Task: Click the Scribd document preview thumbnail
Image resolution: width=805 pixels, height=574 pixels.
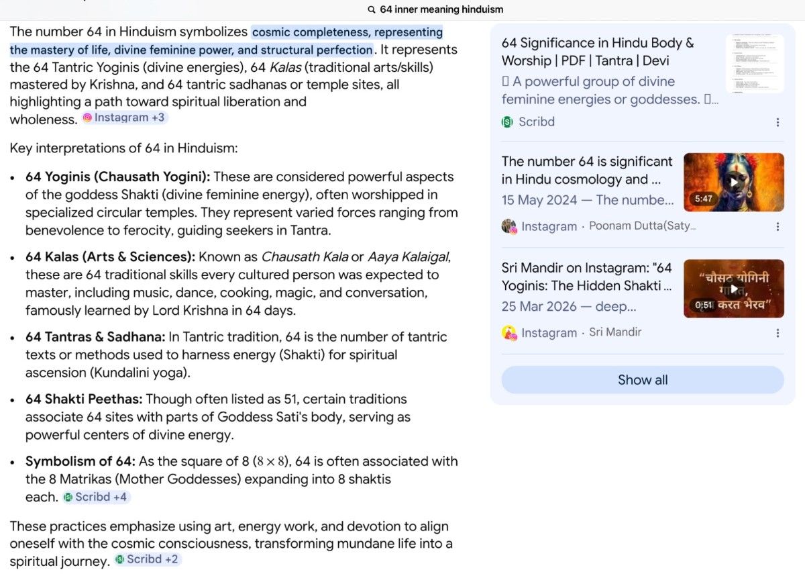Action: [755, 64]
